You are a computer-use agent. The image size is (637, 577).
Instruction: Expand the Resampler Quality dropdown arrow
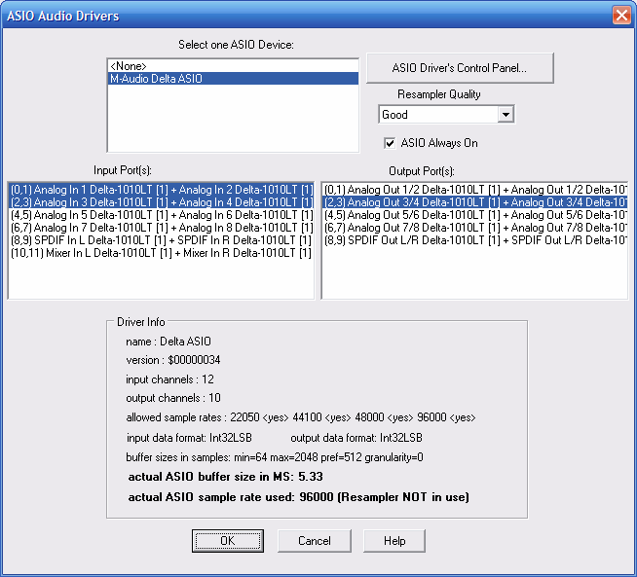pos(505,115)
